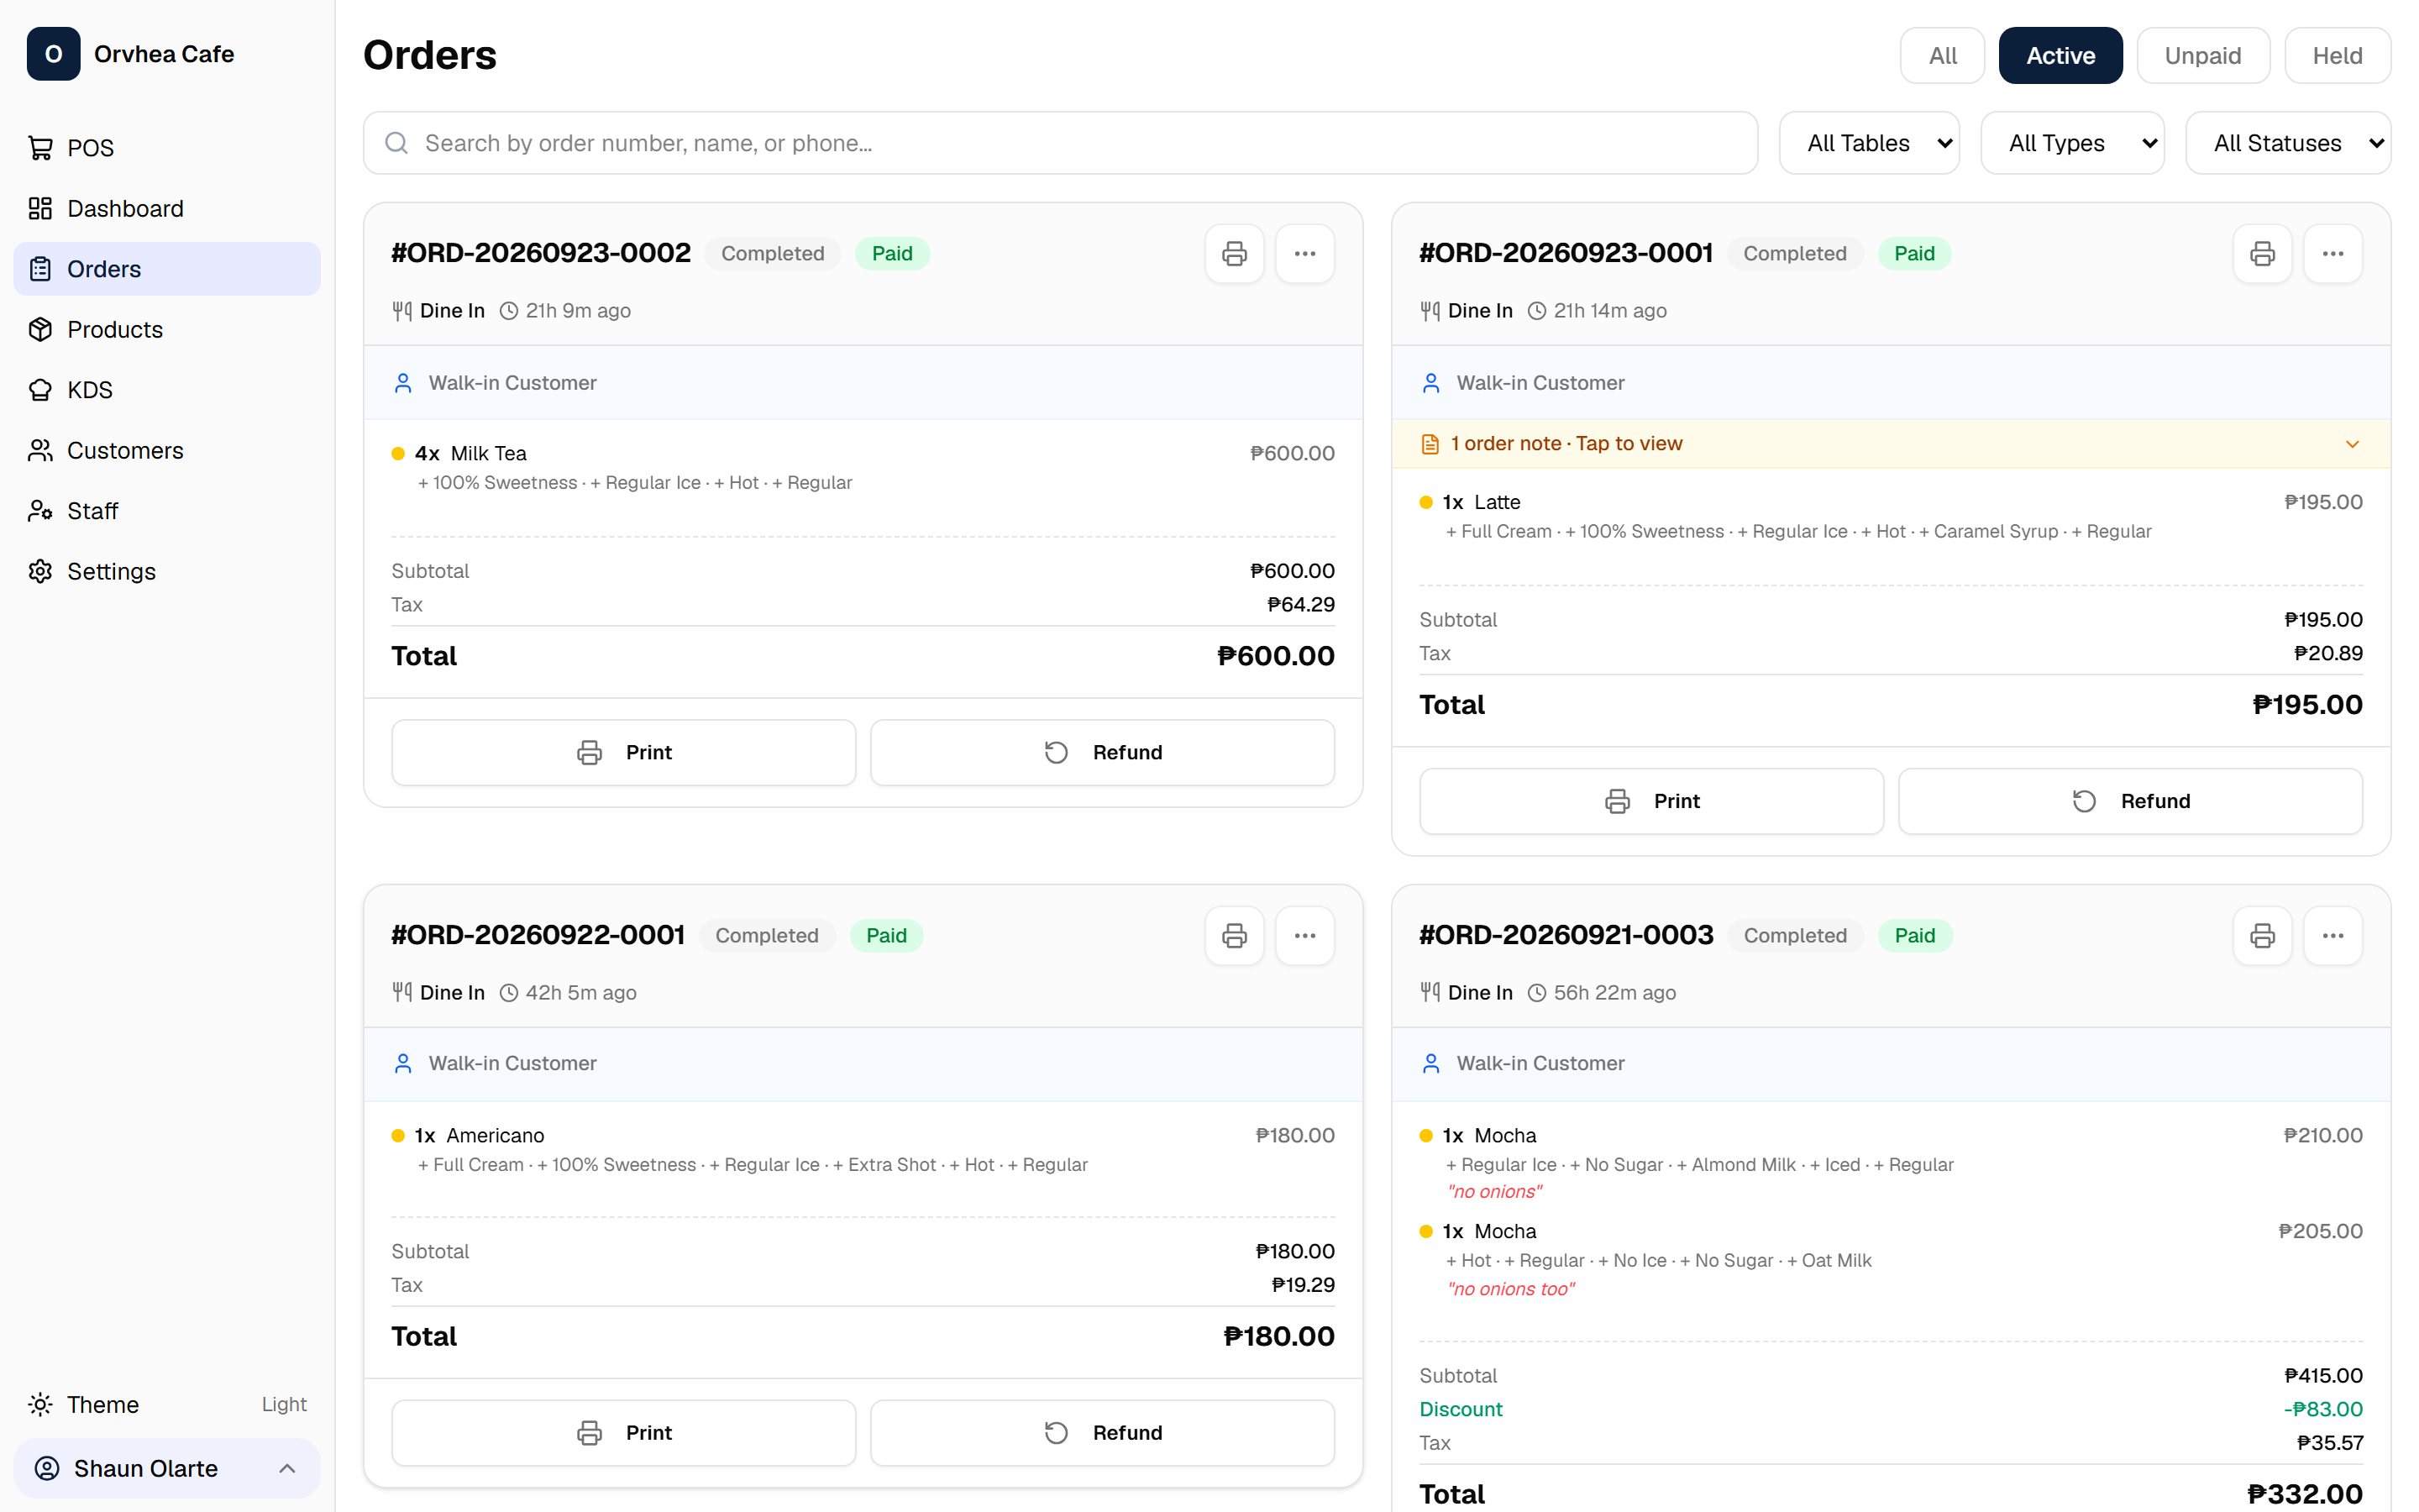Viewport: 2419px width, 1512px height.
Task: Click the order search input field
Action: click(1059, 143)
